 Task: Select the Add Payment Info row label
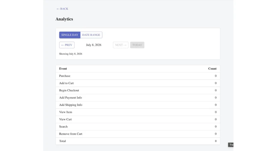coord(70,98)
